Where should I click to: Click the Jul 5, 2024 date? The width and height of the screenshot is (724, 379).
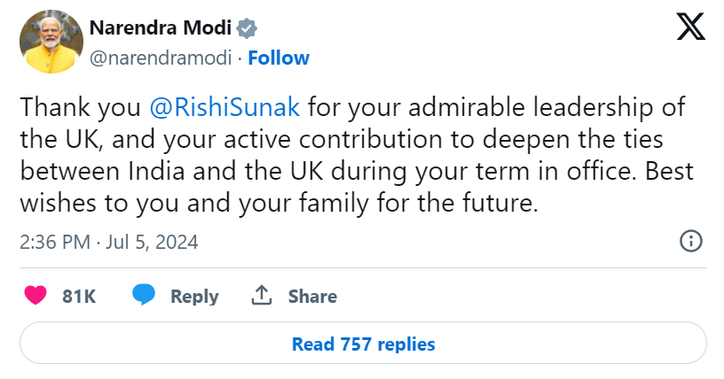153,242
